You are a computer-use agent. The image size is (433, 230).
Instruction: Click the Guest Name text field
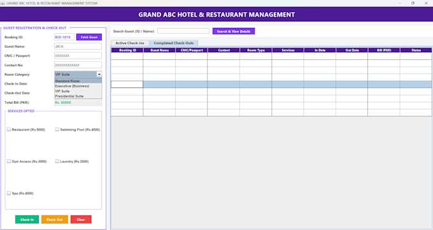(x=78, y=47)
